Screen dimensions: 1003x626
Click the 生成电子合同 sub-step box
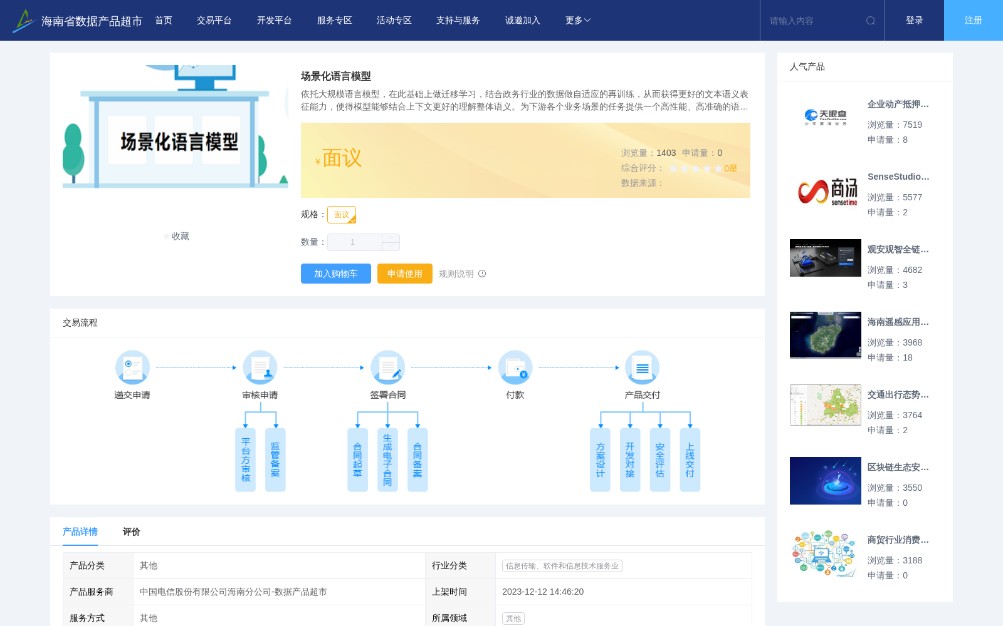pyautogui.click(x=387, y=460)
